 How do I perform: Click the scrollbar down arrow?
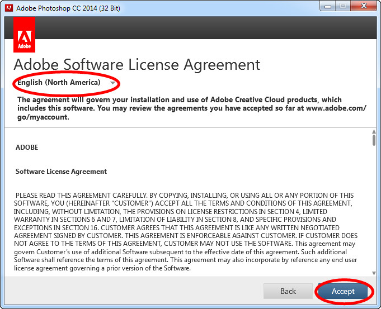point(374,273)
